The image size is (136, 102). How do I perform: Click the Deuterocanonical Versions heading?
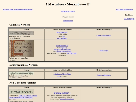[24, 65]
